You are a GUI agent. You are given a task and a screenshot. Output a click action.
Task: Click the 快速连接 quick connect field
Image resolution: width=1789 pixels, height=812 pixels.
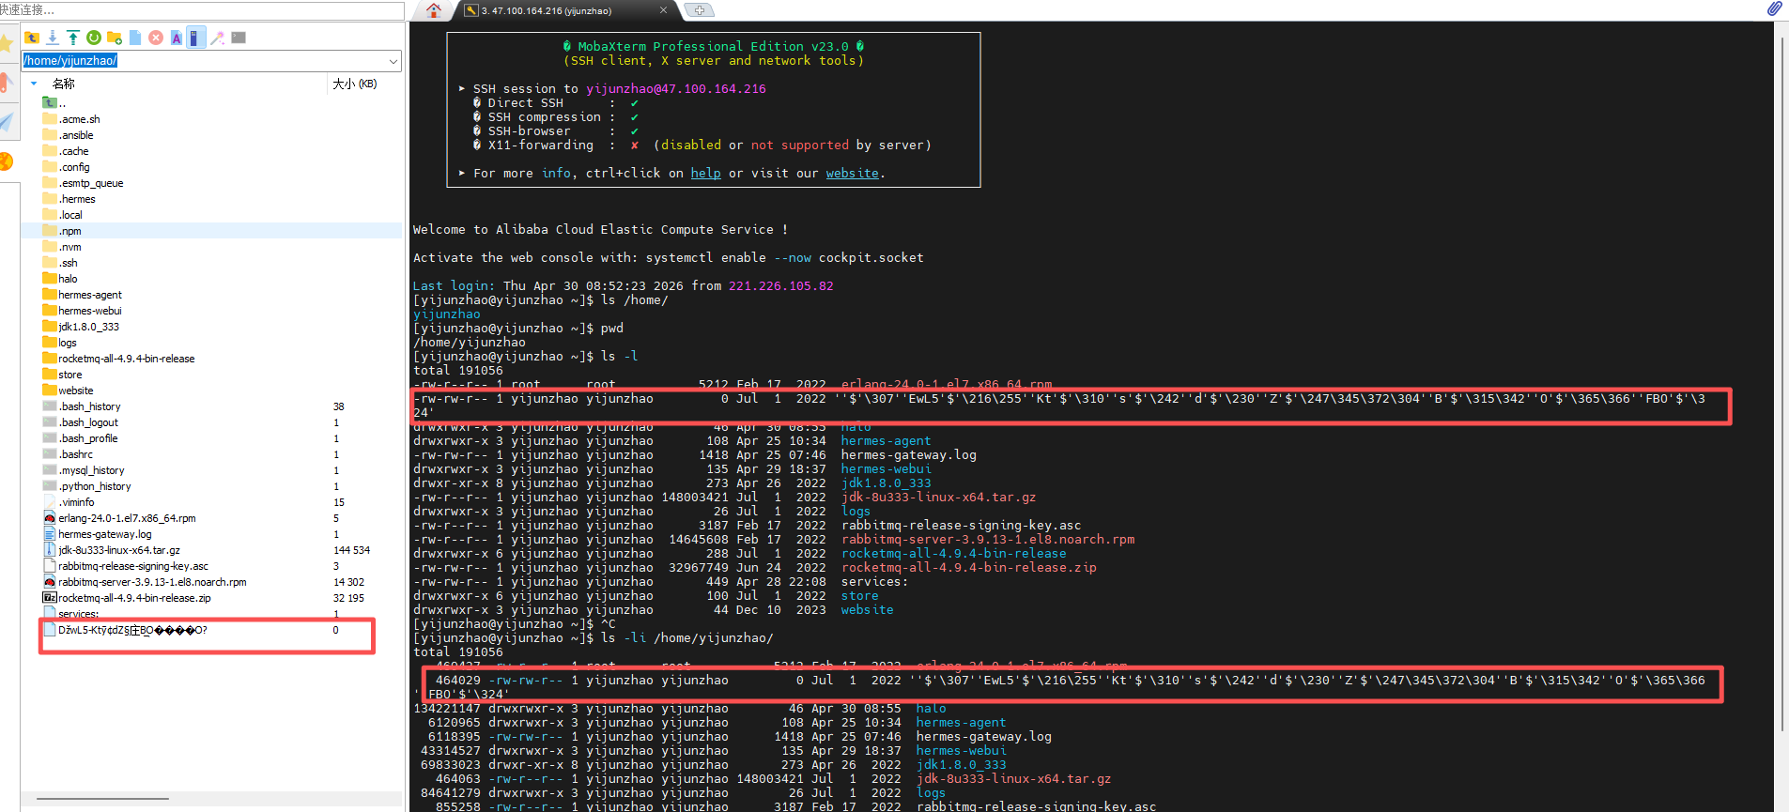202,9
